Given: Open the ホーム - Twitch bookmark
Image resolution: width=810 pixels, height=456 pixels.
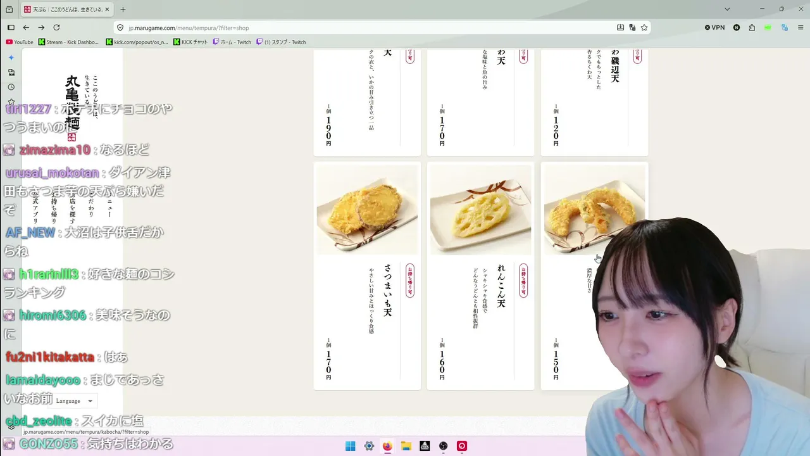Looking at the screenshot, I should tap(232, 42).
